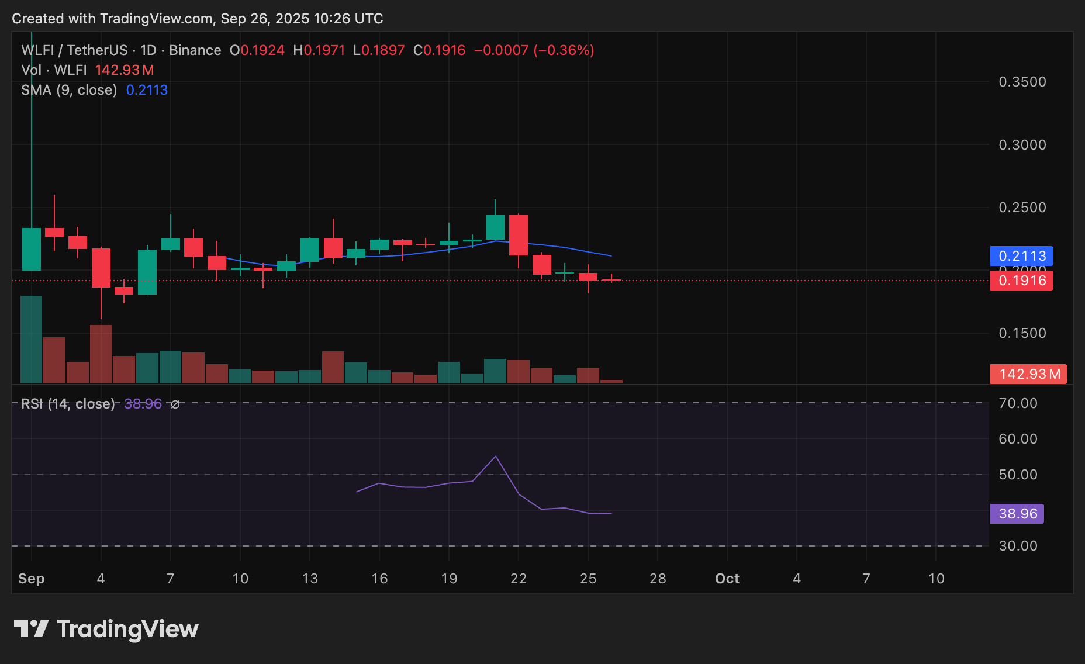Click the null-set icon beside RSI value
1085x664 pixels.
174,404
